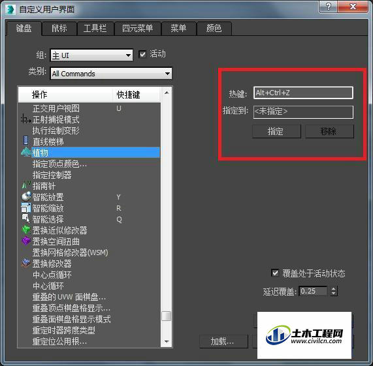Screen dimensions: 373x366
Task: Switch to the 工具栏 tab
Action: point(95,29)
